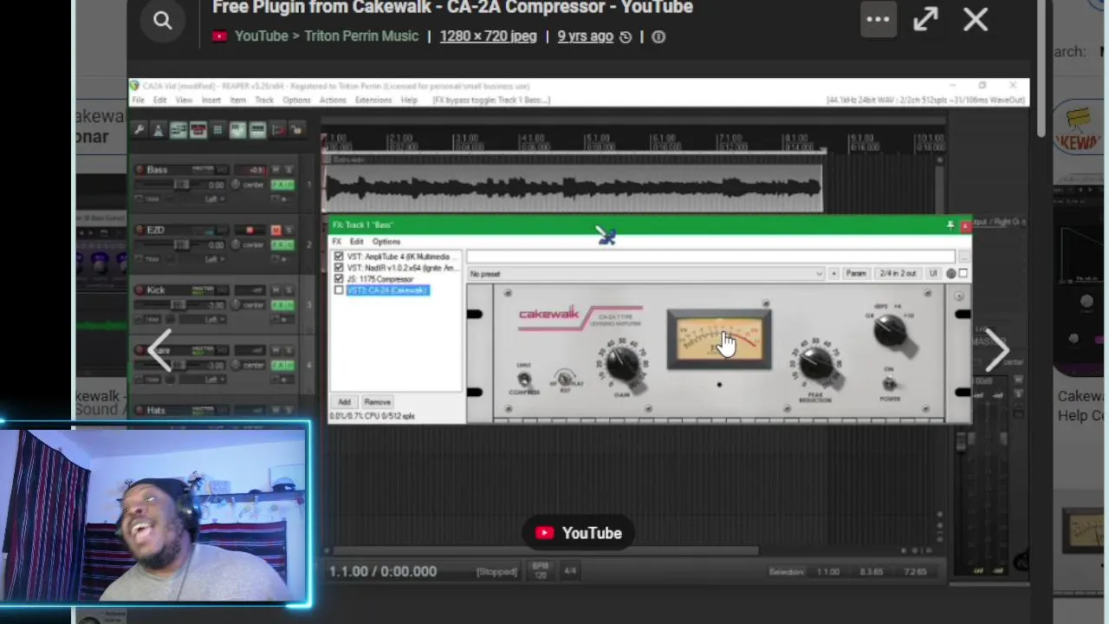This screenshot has height=624, width=1109.
Task: Enable the VST3: CA-2A (Cakewalk) checkbox
Action: pyautogui.click(x=339, y=290)
